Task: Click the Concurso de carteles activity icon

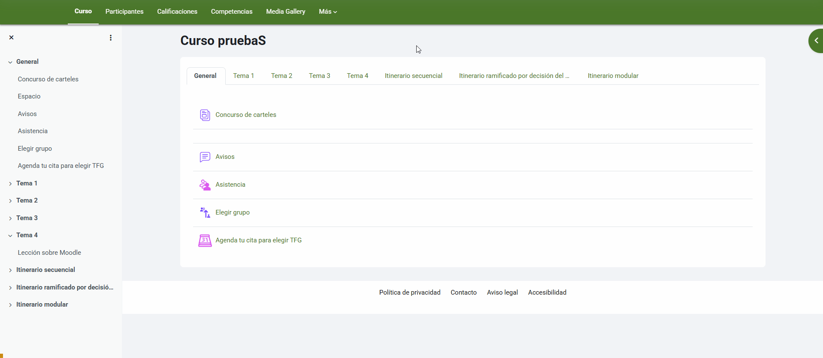Action: [x=205, y=115]
